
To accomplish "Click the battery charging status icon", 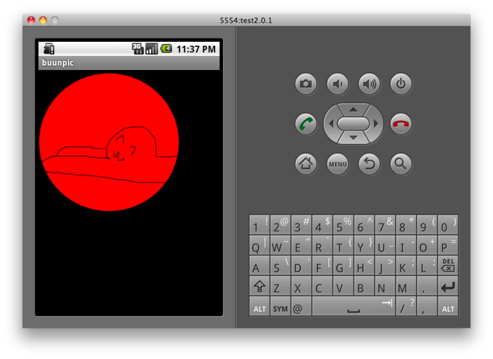I will coord(166,49).
